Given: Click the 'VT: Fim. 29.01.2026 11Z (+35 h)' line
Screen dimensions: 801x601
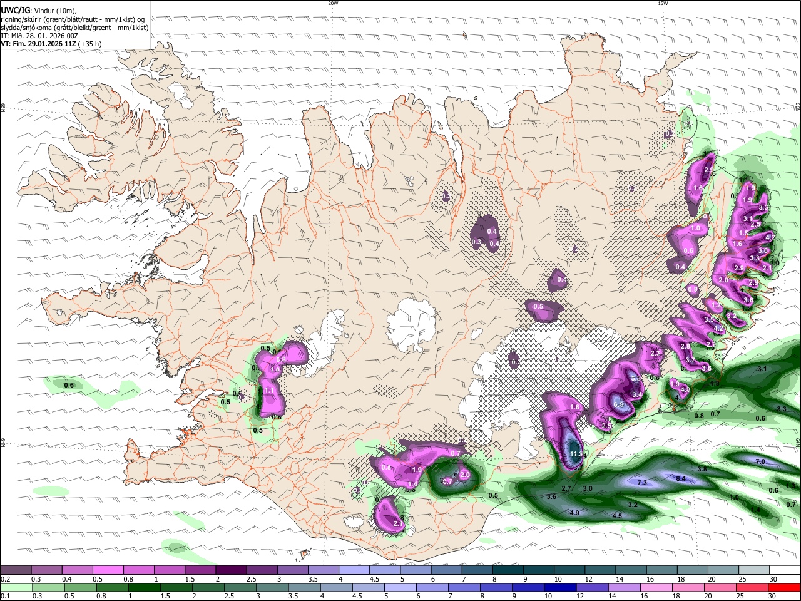Looking at the screenshot, I should 51,44.
